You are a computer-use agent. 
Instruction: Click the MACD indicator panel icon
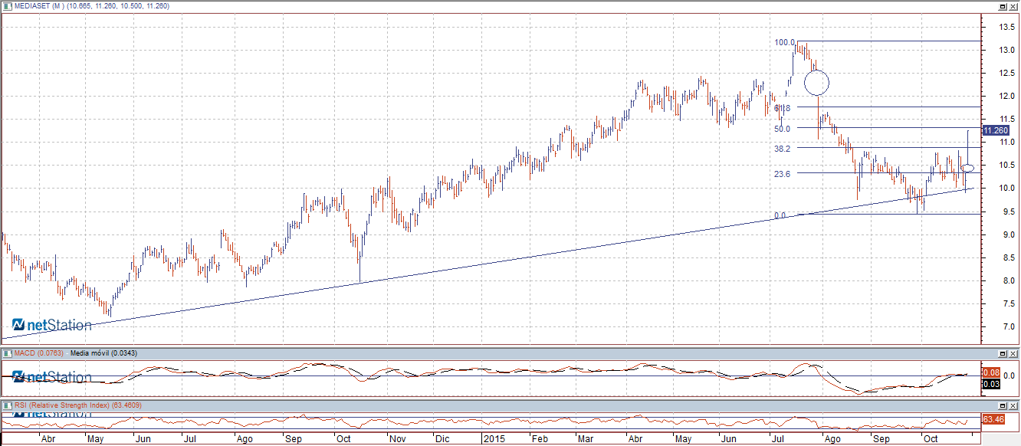(x=7, y=353)
